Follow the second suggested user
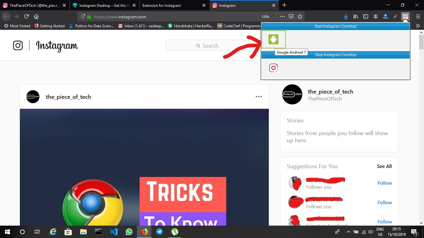This screenshot has width=424, height=238. click(385, 203)
